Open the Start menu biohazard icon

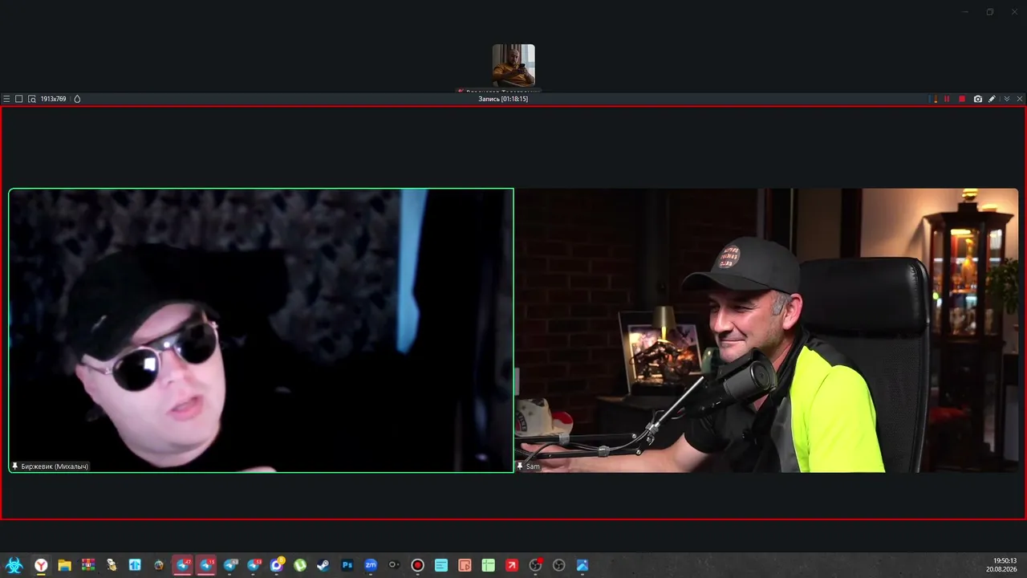click(14, 565)
